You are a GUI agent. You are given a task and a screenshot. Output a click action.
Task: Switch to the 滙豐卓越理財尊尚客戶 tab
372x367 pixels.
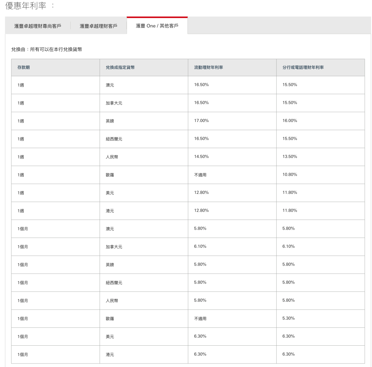[x=36, y=25]
